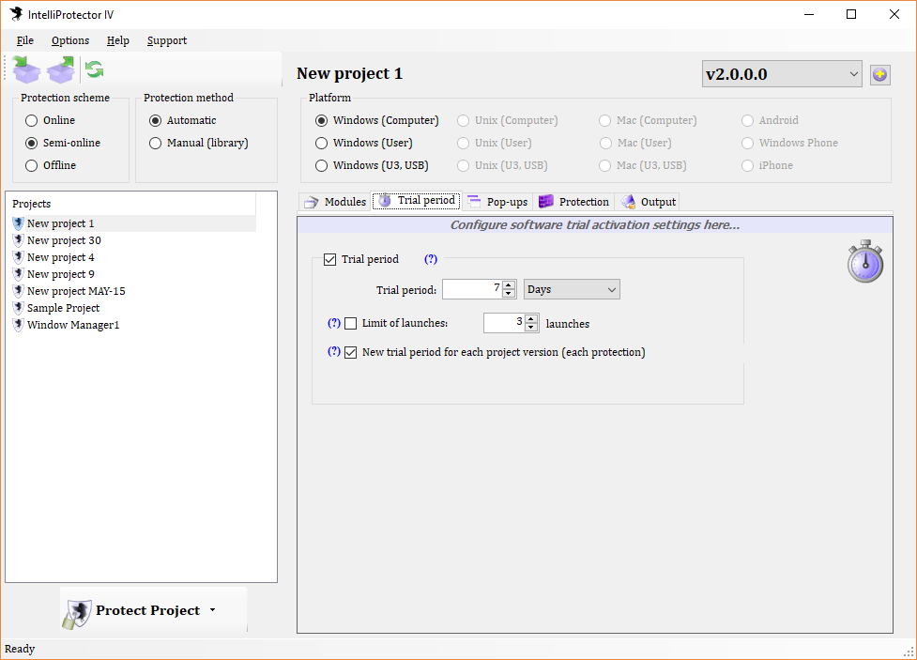Open the Help menu

pos(117,40)
